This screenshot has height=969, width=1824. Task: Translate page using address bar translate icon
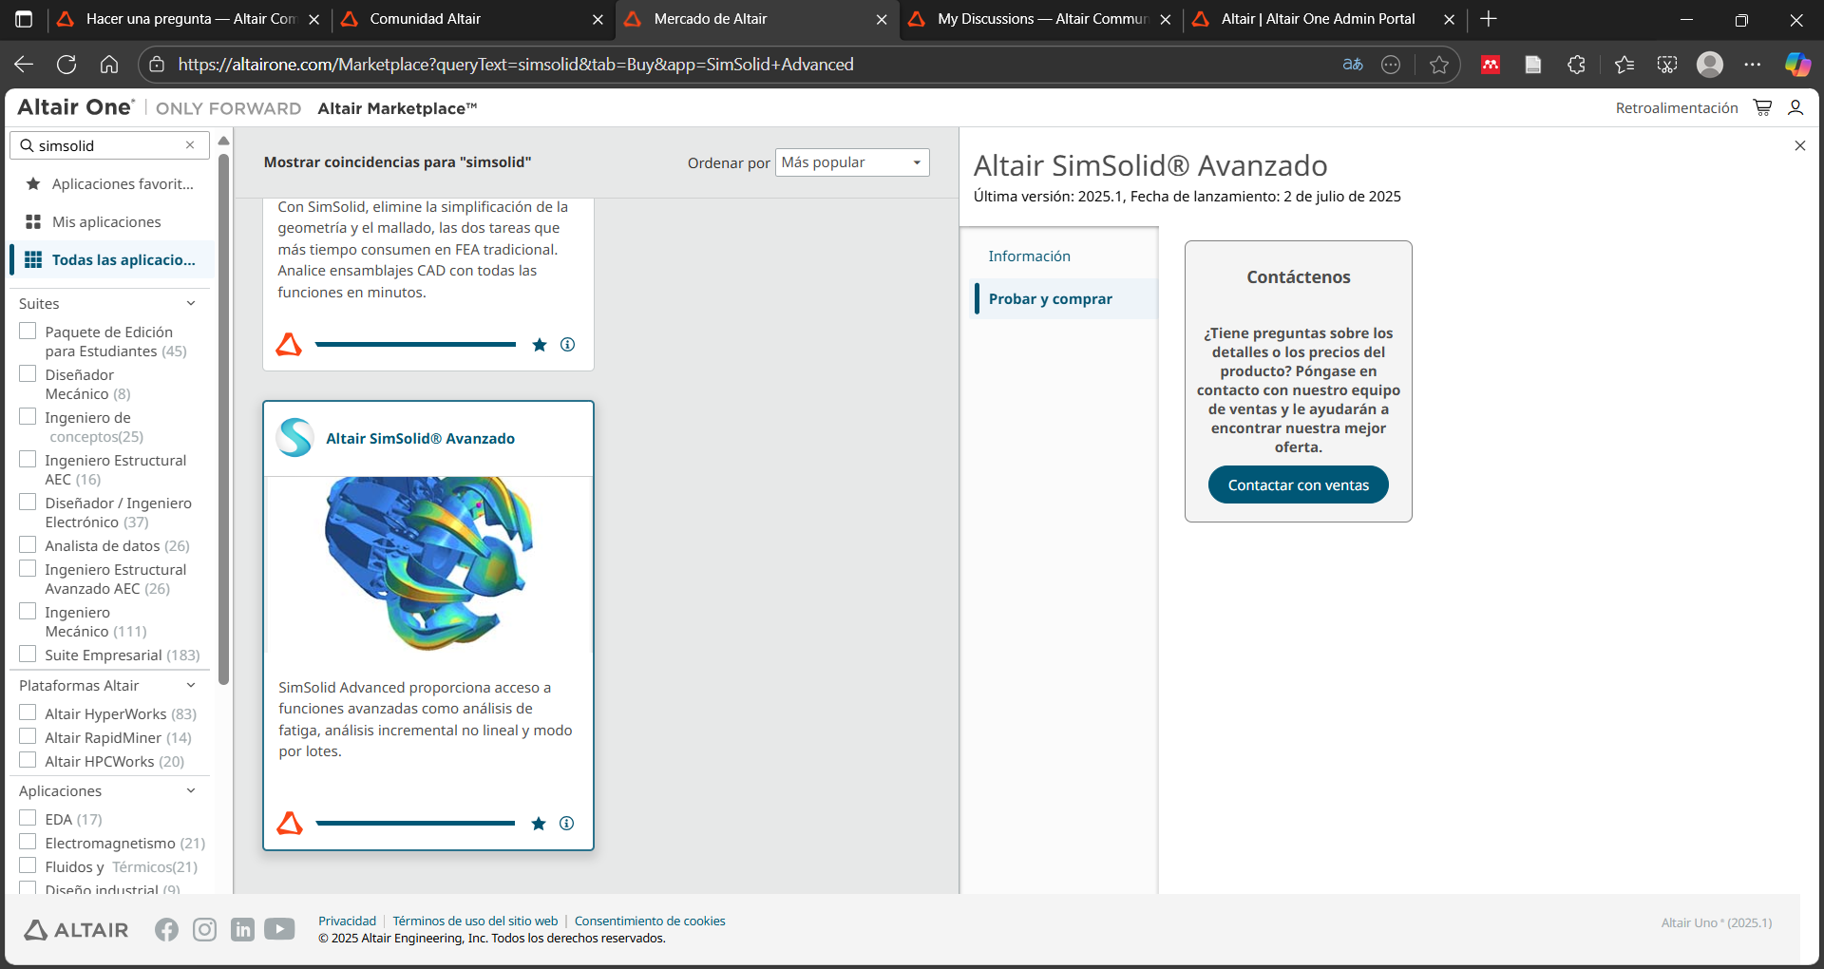pos(1353,65)
